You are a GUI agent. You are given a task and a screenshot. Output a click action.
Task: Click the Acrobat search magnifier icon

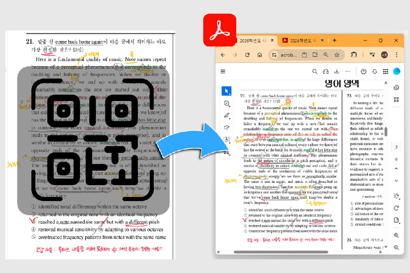315,72
